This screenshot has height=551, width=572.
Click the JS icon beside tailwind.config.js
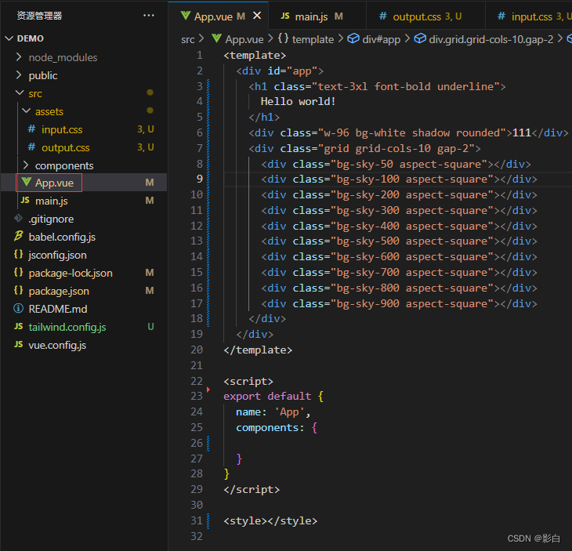tap(19, 326)
